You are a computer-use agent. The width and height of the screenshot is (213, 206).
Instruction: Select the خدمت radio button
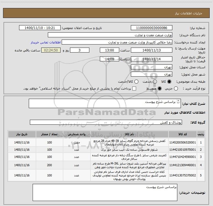pos(155,82)
